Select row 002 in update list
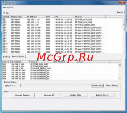Image resolution: width=127 pixels, height=113 pixels. click(61, 66)
